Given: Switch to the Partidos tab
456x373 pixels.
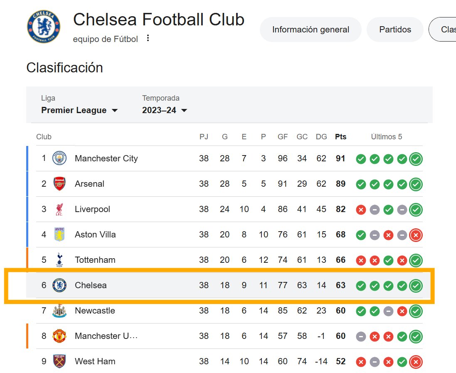Looking at the screenshot, I should (395, 30).
